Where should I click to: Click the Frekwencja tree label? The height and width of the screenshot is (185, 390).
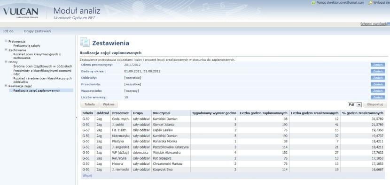pos(17,41)
